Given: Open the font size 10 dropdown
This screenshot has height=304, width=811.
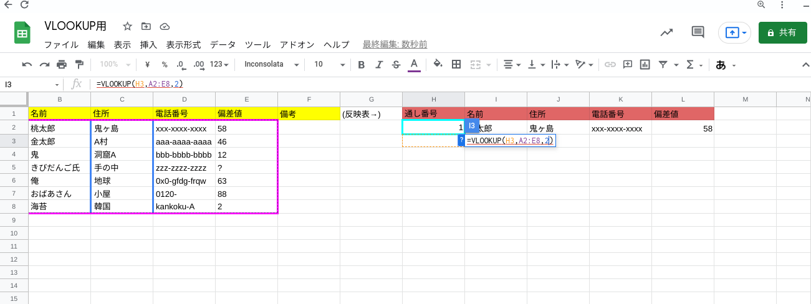Looking at the screenshot, I should pyautogui.click(x=329, y=64).
